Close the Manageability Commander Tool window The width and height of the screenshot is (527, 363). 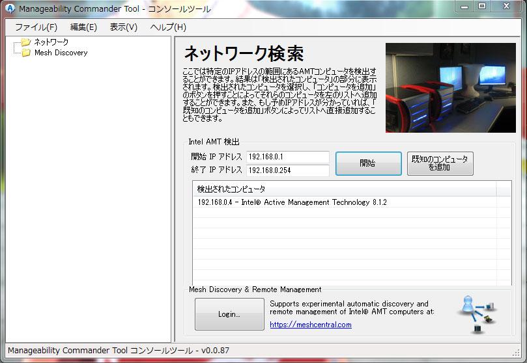pos(506,7)
